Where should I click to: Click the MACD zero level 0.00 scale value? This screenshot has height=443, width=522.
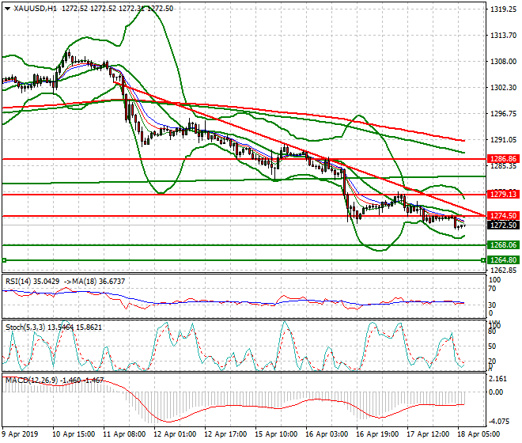(x=497, y=392)
